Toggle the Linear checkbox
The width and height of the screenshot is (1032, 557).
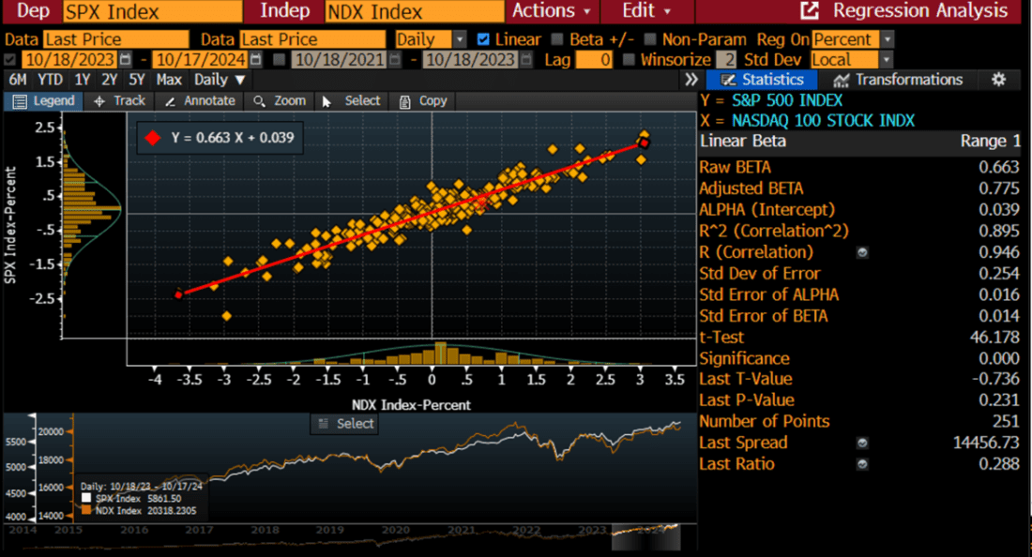483,39
